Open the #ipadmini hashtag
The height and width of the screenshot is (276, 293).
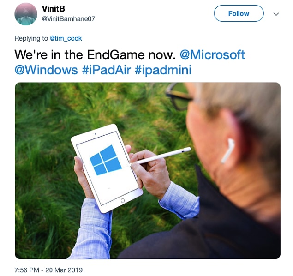(x=163, y=70)
